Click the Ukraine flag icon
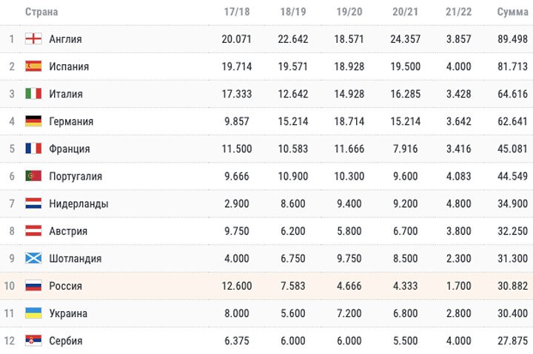 (33, 313)
